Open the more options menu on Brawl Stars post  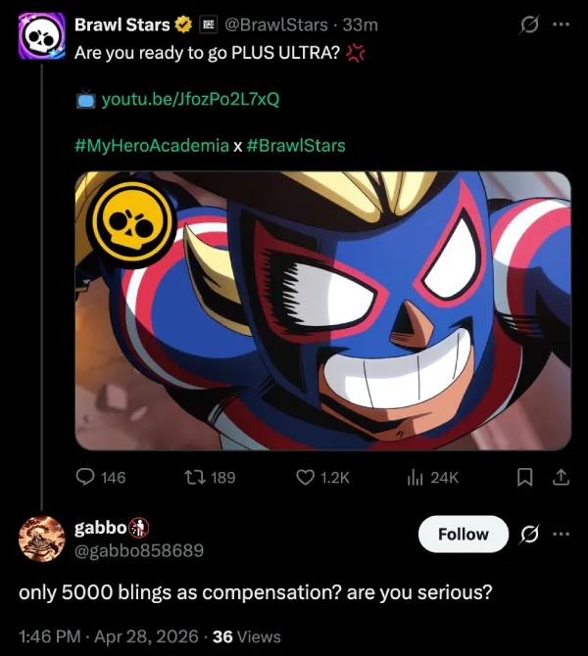point(561,23)
